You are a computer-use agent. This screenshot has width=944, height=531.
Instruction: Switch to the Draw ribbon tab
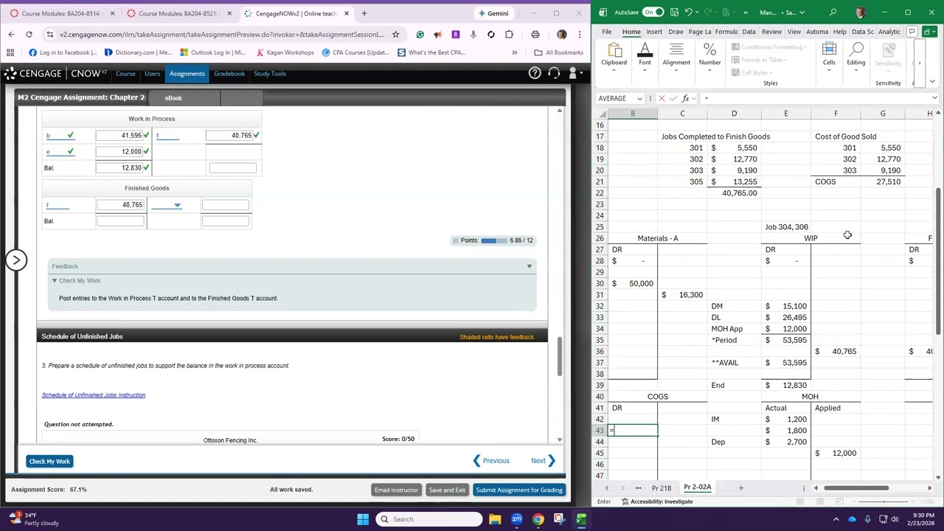pos(676,32)
